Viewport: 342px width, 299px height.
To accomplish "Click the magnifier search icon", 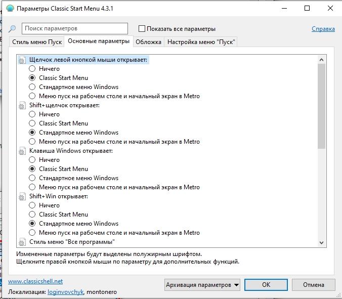I will 12,28.
